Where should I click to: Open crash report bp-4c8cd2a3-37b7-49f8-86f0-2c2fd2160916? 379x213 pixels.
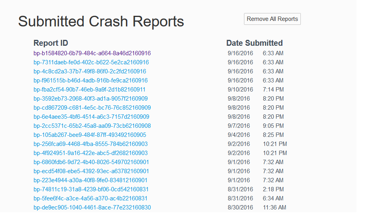pyautogui.click(x=90, y=71)
